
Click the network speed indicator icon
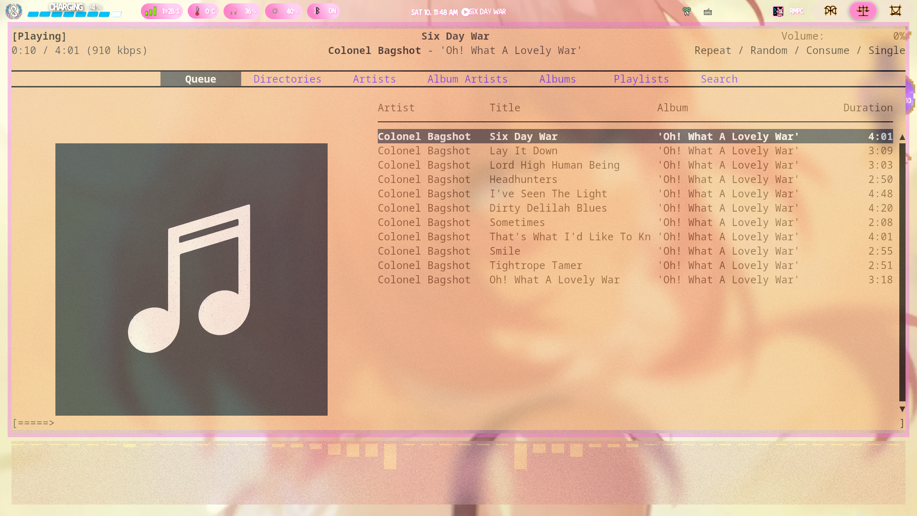coord(151,11)
